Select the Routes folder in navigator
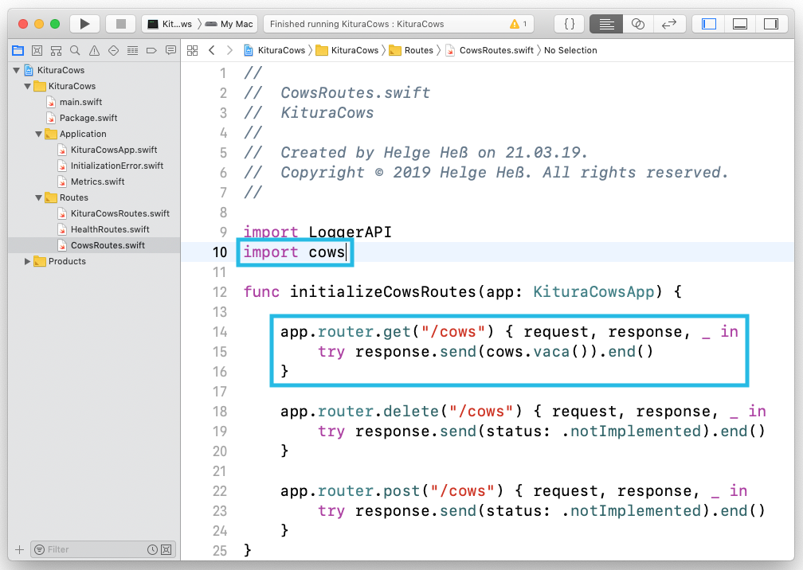803x570 pixels. tap(67, 197)
